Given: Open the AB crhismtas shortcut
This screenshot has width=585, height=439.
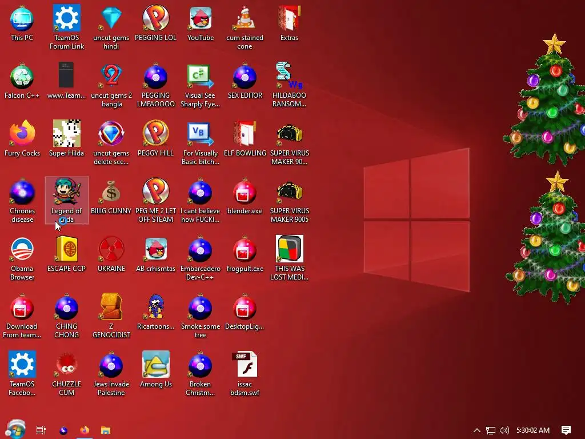Looking at the screenshot, I should (x=155, y=254).
